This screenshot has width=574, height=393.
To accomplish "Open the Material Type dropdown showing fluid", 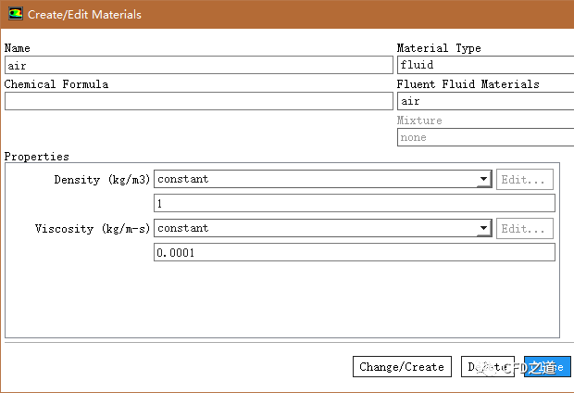I will (x=484, y=66).
